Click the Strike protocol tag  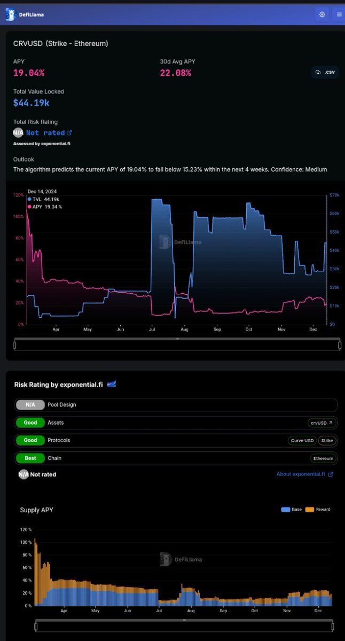[x=326, y=440]
